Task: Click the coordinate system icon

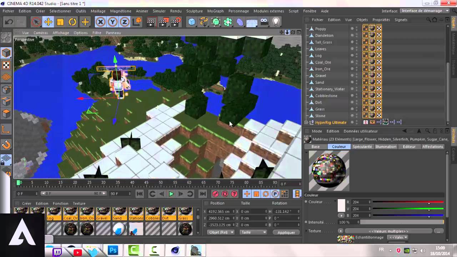Action: [137, 22]
